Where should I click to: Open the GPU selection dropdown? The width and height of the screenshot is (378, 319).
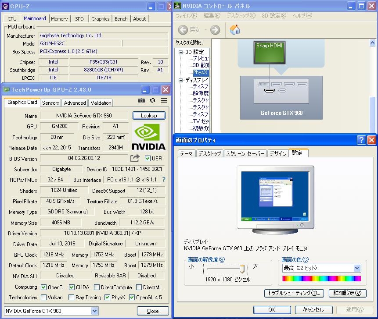[x=94, y=311]
